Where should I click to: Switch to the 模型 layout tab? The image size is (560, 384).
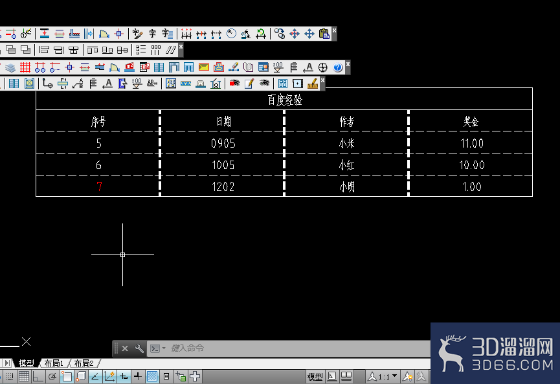(x=26, y=363)
